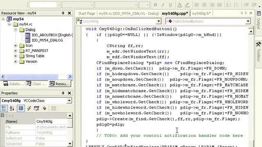
Task: Click the center alignment toolbar icon
Action: pos(204,5)
